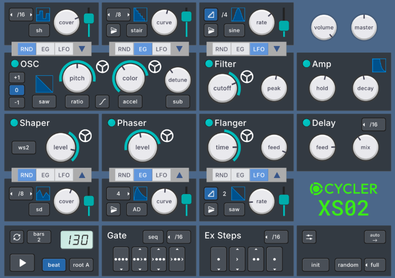This screenshot has height=278, width=395.
Task: Click the tempo display showing 130
Action: coord(77,239)
